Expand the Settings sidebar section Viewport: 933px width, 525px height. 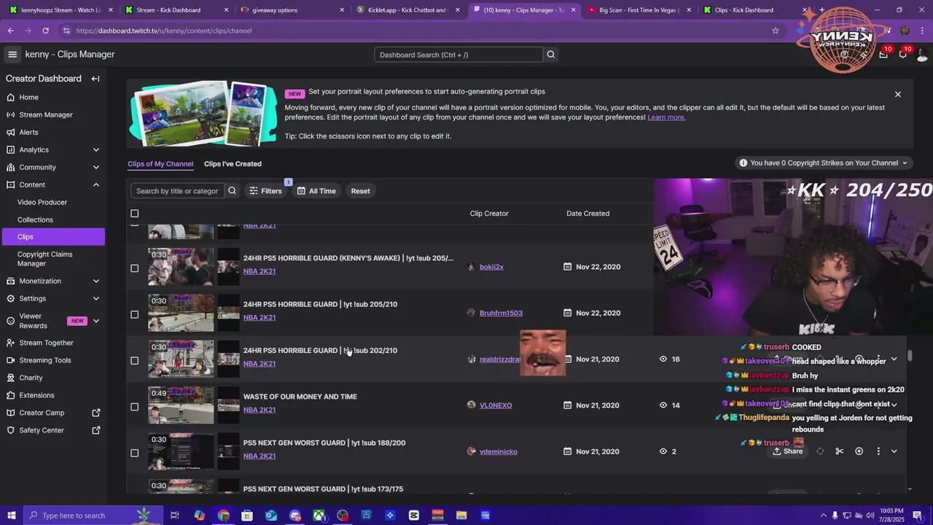point(95,298)
